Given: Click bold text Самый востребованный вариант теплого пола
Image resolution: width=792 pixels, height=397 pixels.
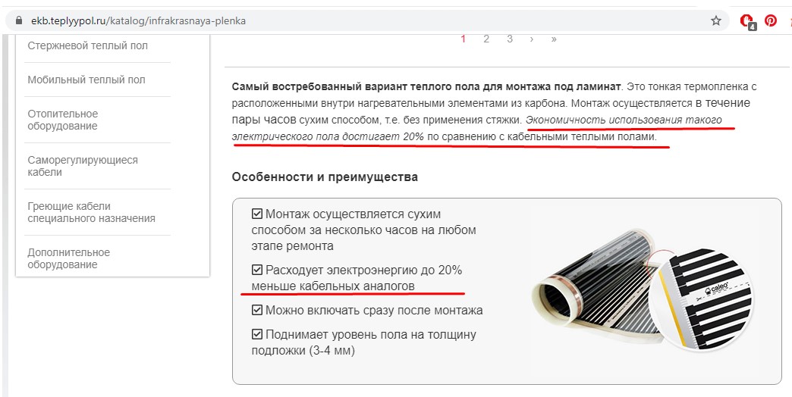Looking at the screenshot, I should (426, 86).
